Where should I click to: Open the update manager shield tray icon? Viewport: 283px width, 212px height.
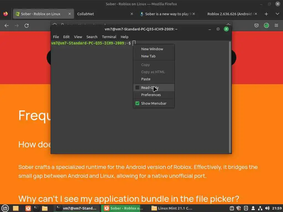pos(239,208)
